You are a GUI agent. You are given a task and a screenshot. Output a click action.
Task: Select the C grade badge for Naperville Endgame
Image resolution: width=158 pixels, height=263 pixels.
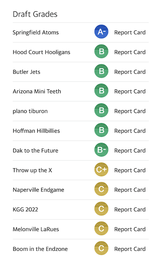[101, 189]
